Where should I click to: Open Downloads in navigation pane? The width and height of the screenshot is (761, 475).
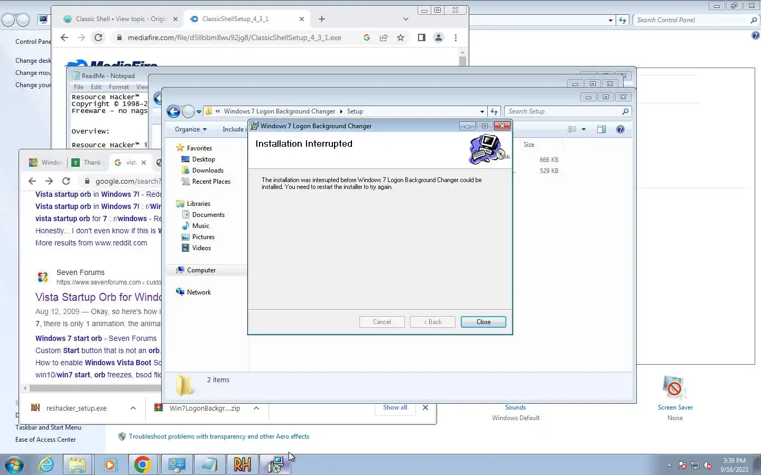coord(208,170)
